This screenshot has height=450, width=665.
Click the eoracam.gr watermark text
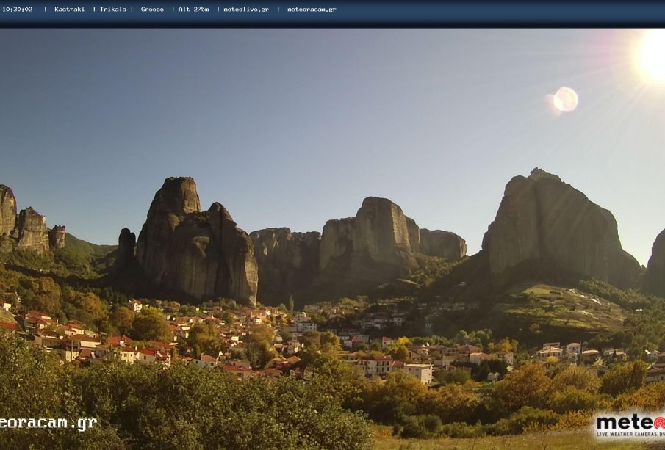tap(48, 423)
